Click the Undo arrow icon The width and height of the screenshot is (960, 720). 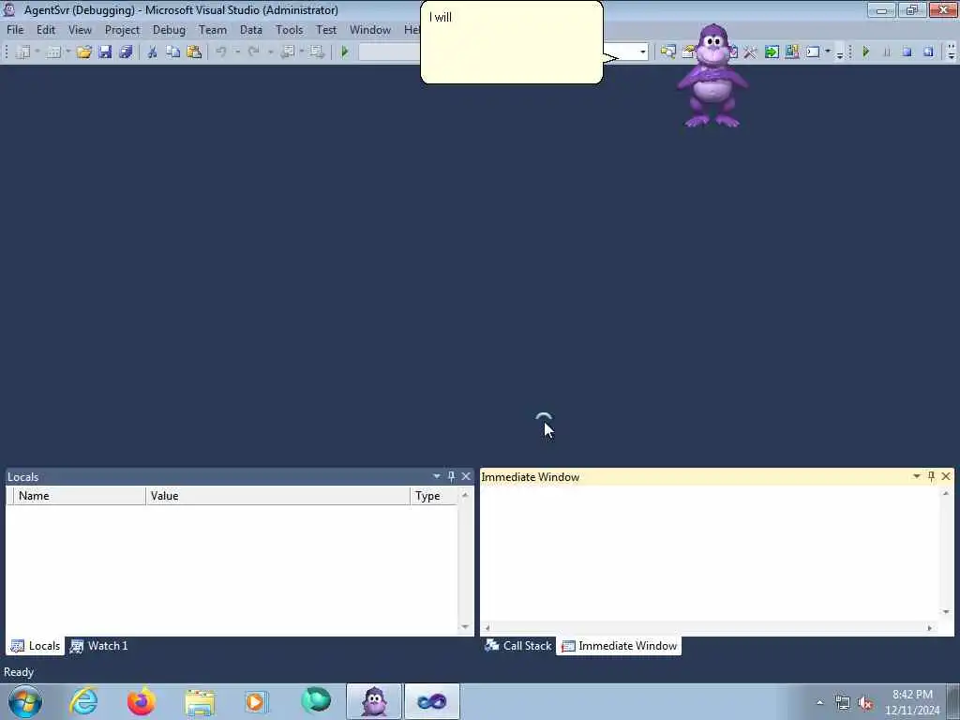click(221, 52)
